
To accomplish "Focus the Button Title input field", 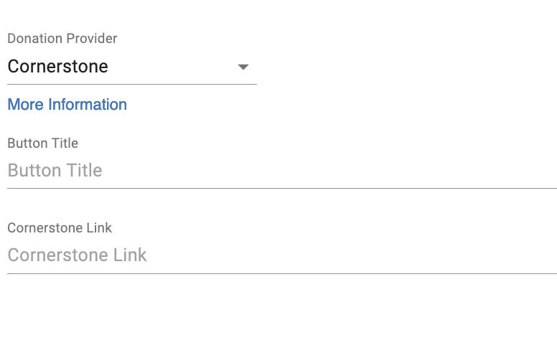I will click(281, 171).
